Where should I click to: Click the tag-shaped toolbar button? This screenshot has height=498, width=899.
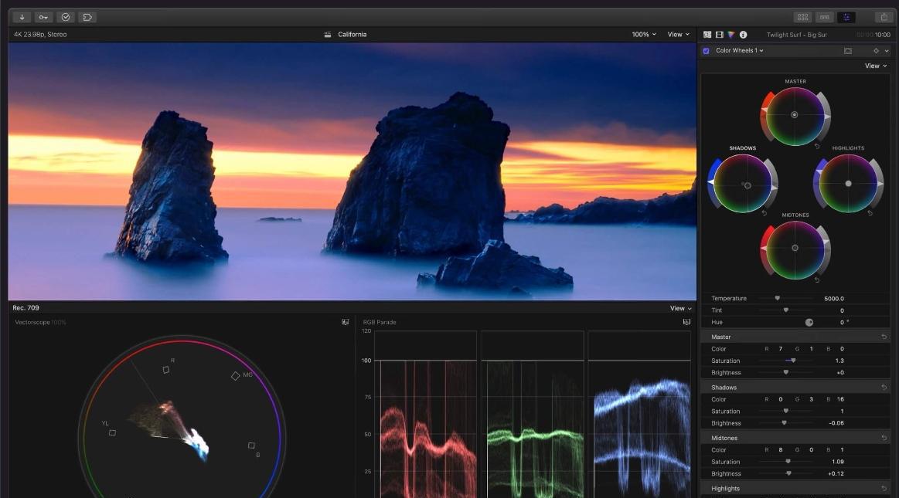pyautogui.click(x=87, y=17)
